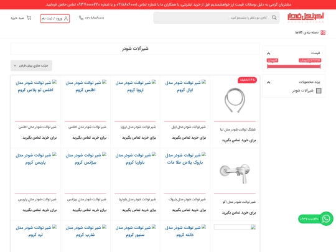Click the maximum price handle label
The image size is (336, 252).
pyautogui.click(x=310, y=60)
